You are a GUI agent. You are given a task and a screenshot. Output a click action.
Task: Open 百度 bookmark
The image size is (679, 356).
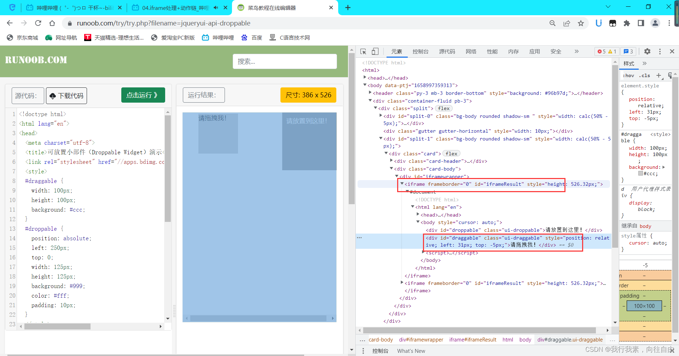pos(252,38)
